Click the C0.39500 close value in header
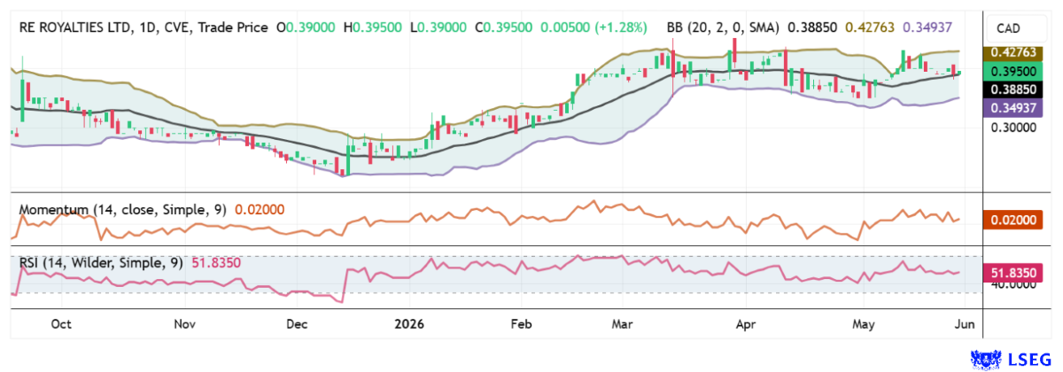This screenshot has width=1063, height=372. 503,27
